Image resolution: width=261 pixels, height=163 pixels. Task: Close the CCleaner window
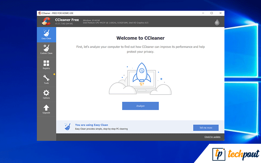220,13
